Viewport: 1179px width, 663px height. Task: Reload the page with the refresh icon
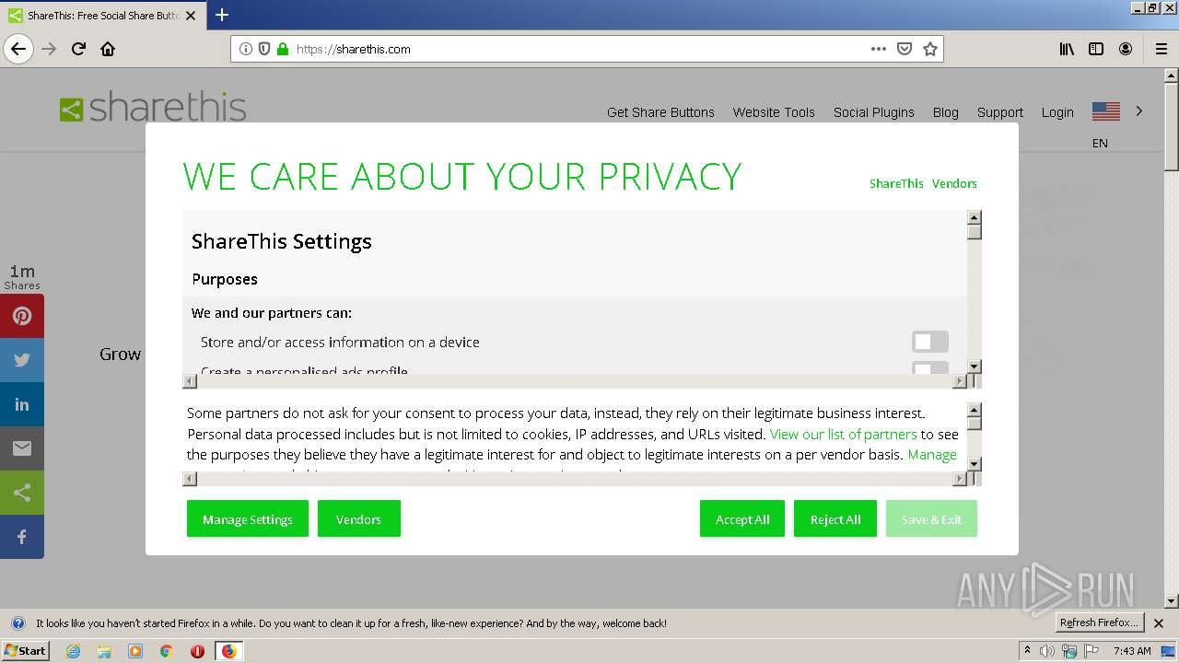tap(78, 49)
